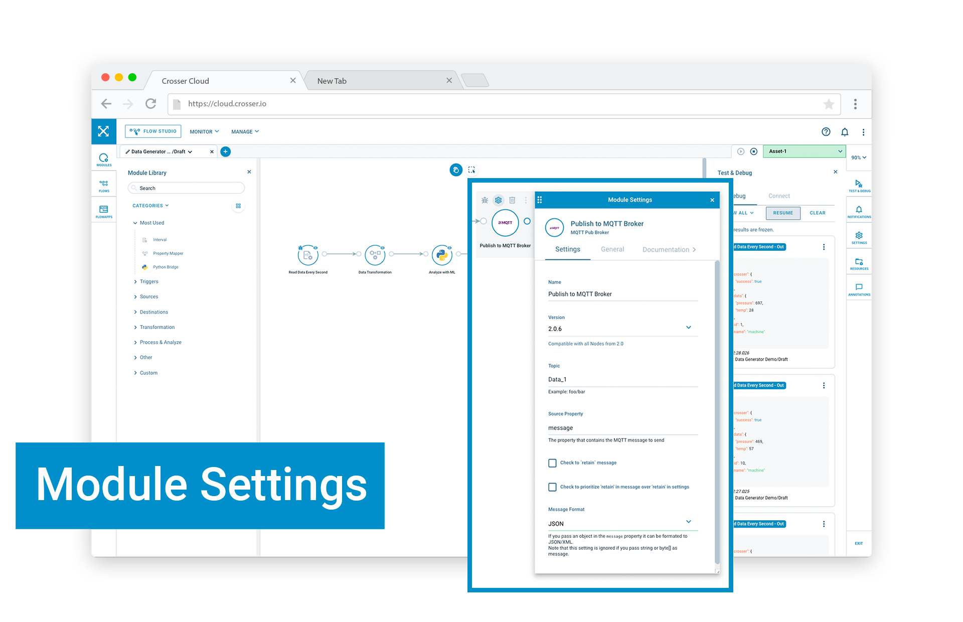Expand the Destinations category
Image resolution: width=963 pixels, height=622 pixels.
[x=150, y=312]
